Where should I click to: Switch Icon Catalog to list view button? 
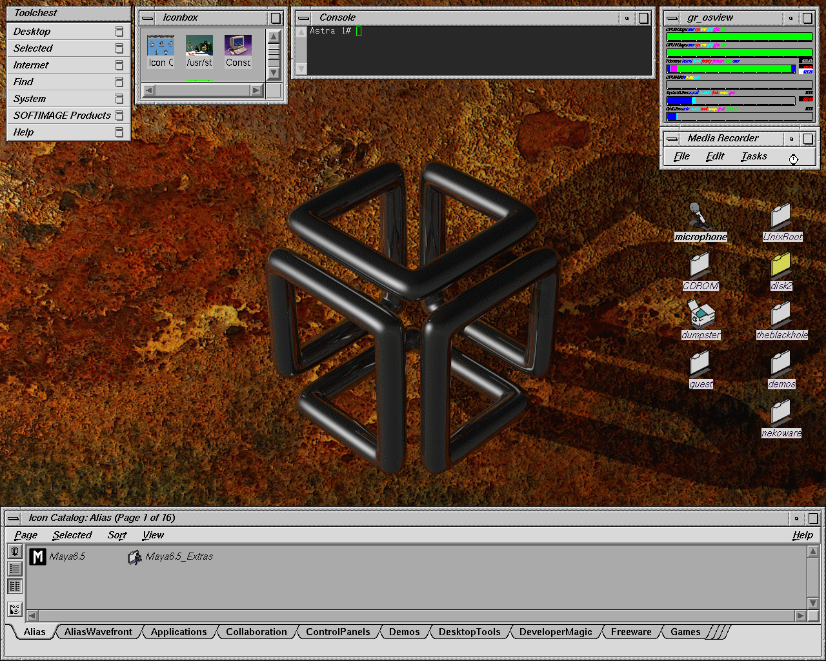point(15,569)
